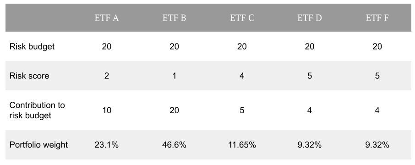Select the ETF D column header
The height and width of the screenshot is (165, 415).
(309, 18)
